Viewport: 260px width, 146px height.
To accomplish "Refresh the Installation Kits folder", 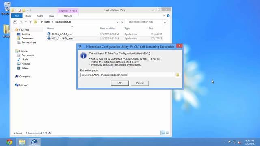I will 122,22.
